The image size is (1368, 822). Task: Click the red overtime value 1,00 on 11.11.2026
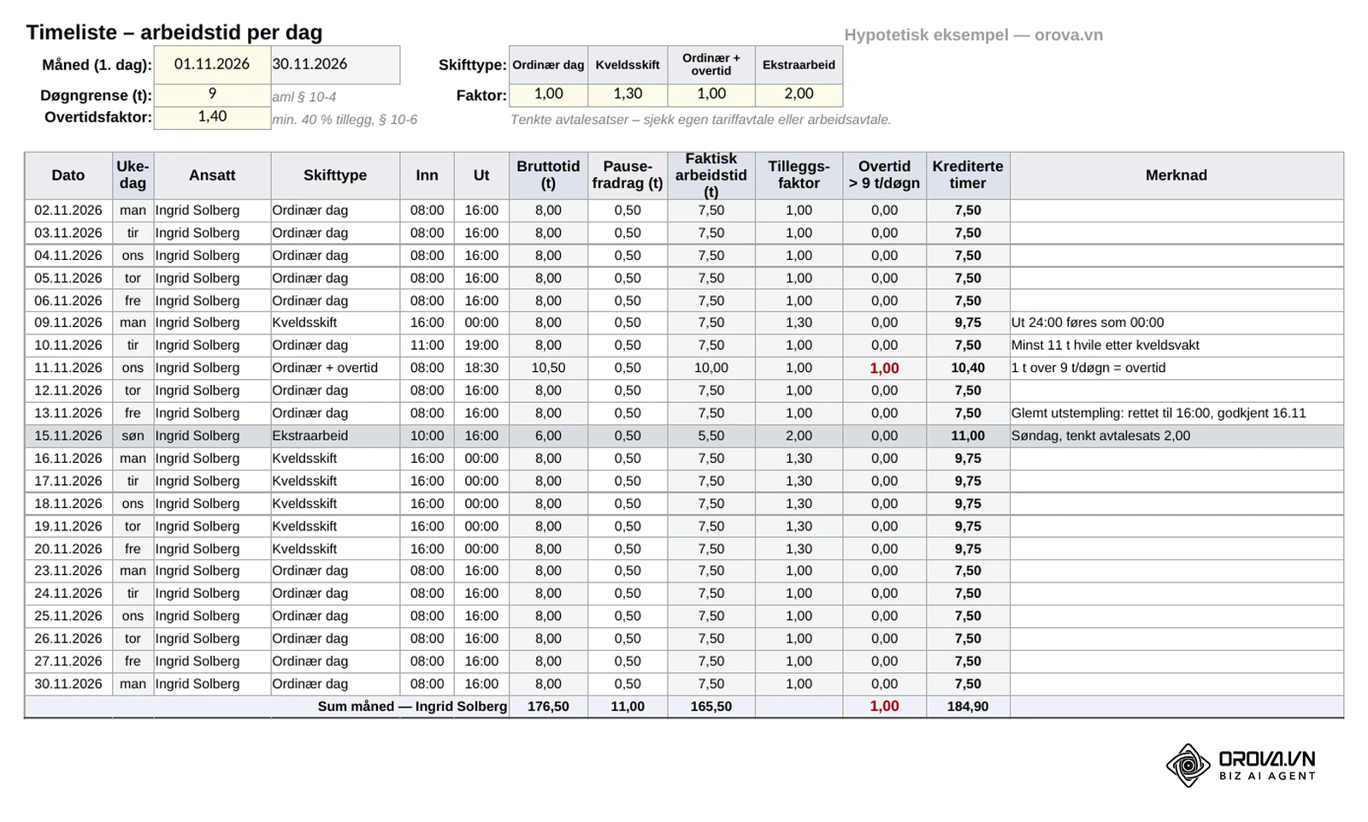(x=884, y=369)
